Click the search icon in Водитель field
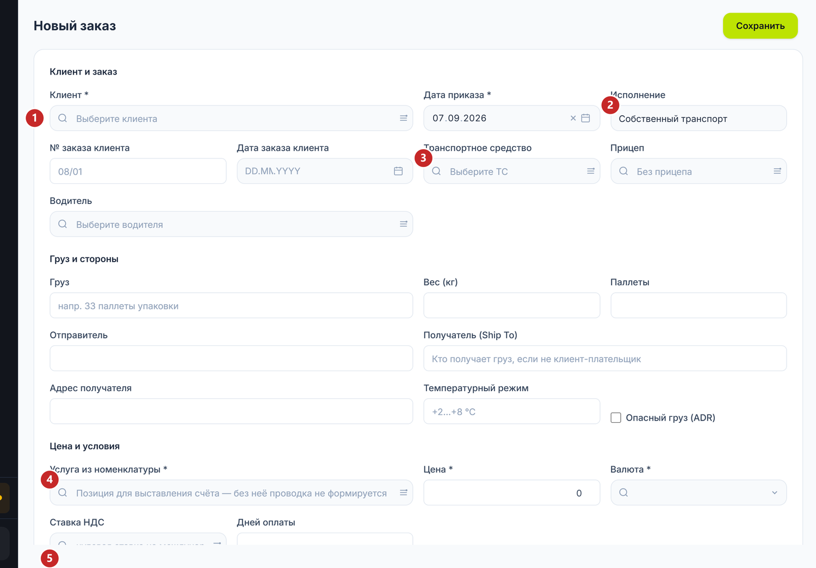The image size is (816, 568). coord(63,224)
